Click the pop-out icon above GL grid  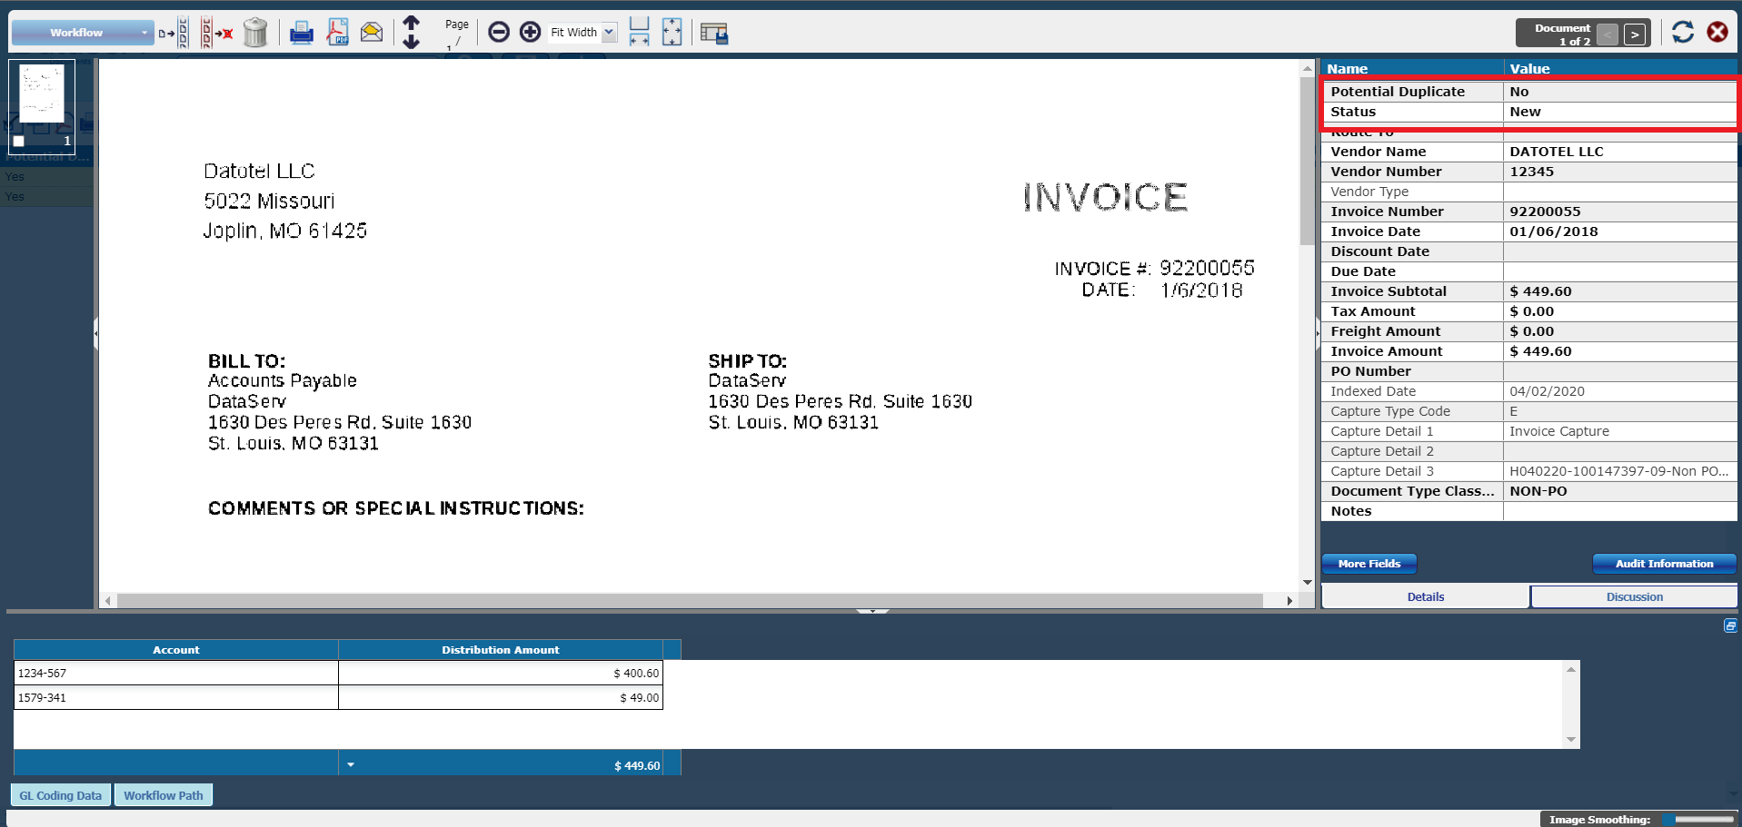pyautogui.click(x=1730, y=625)
